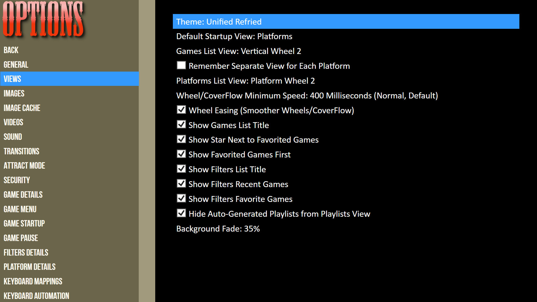
Task: Uncheck Show Games List Title
Action: tap(181, 125)
